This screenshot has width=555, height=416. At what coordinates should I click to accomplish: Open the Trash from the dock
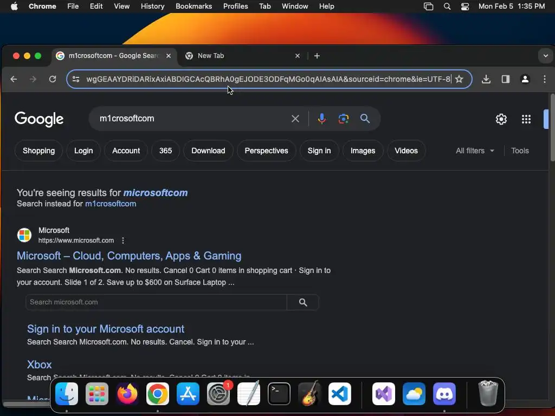(488, 393)
